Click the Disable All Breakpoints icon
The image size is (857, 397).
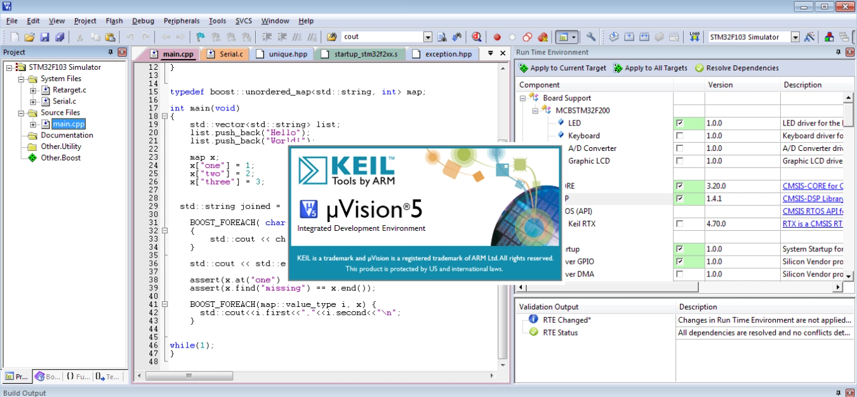(528, 37)
